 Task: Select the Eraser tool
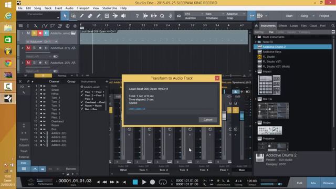coord(90,16)
